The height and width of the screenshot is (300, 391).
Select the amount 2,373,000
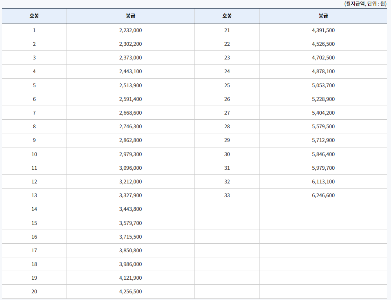130,58
